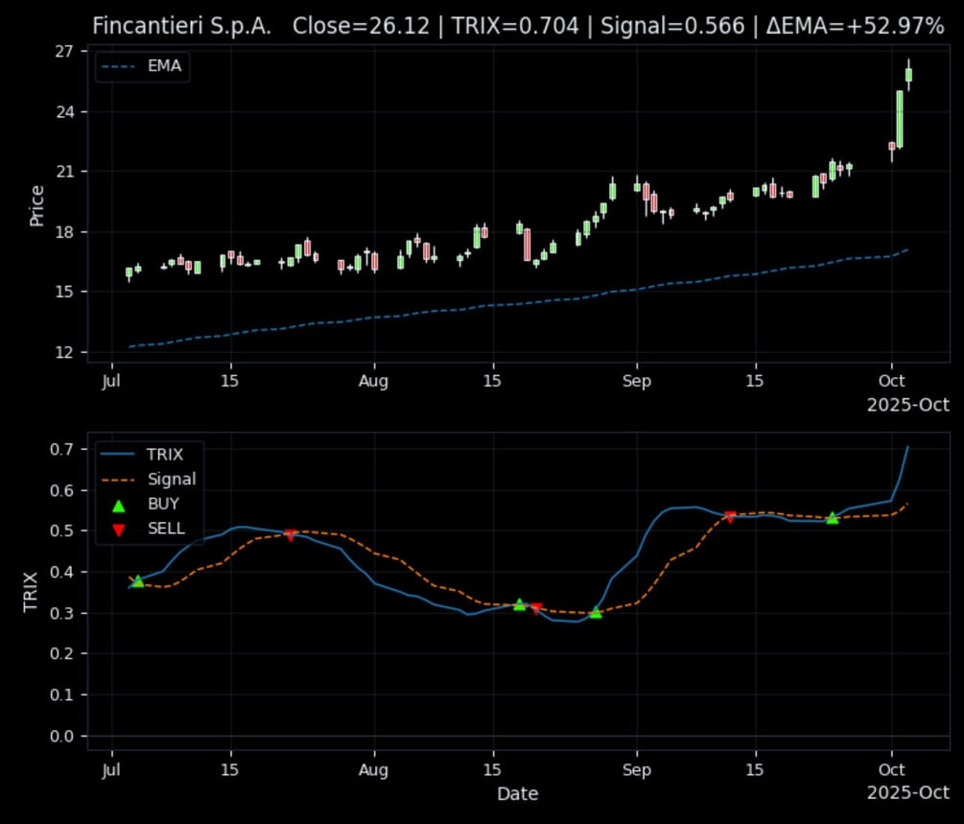Click the Aug label under the price chart

point(374,381)
